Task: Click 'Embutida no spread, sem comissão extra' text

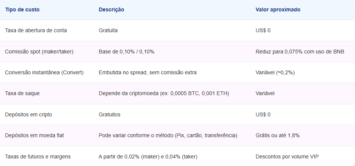Action: point(147,72)
